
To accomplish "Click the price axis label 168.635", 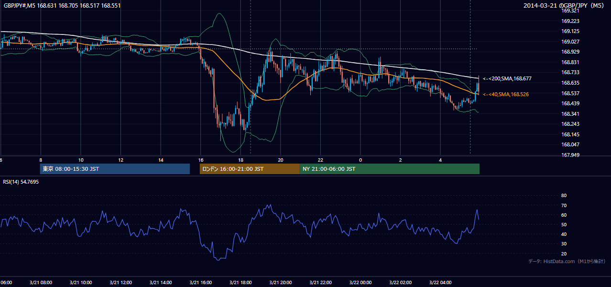I will [x=570, y=83].
